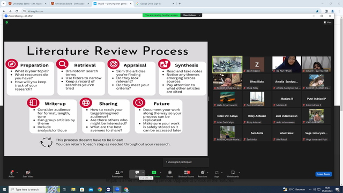Open the View Options dropdown

click(x=191, y=15)
